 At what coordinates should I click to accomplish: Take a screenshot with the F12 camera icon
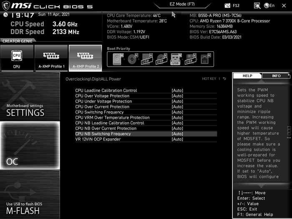(227, 5)
